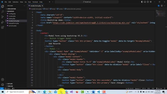The image size is (167, 94).
Task: Open the Terminal menu
Action: (x=35, y=2)
